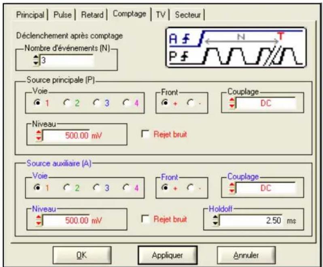This screenshot has width=323, height=267.
Task: Step Couplage up for Source auxiliaire
Action: point(232,185)
